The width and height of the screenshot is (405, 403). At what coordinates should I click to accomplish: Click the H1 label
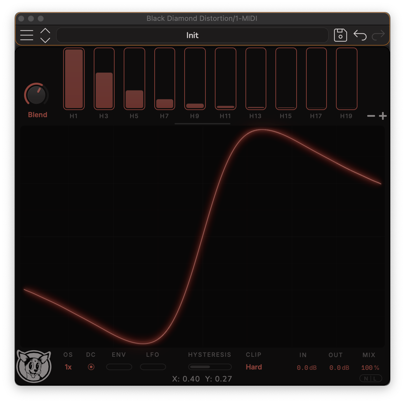tap(74, 116)
